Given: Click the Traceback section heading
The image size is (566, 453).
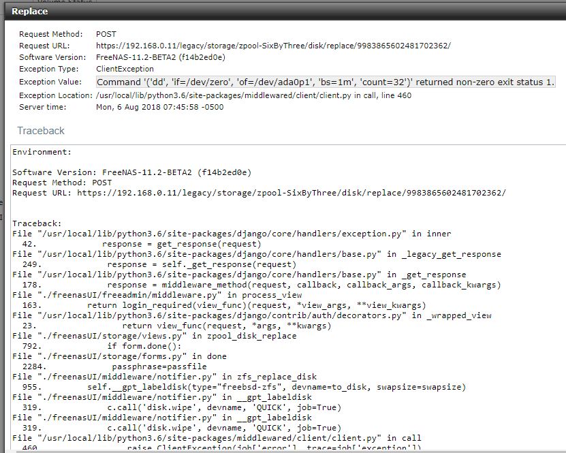Looking at the screenshot, I should click(41, 130).
